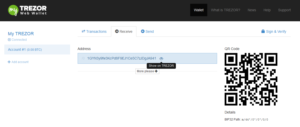Click the Sign & Verify lock icon
The height and width of the screenshot is (127, 300).
pyautogui.click(x=263, y=31)
